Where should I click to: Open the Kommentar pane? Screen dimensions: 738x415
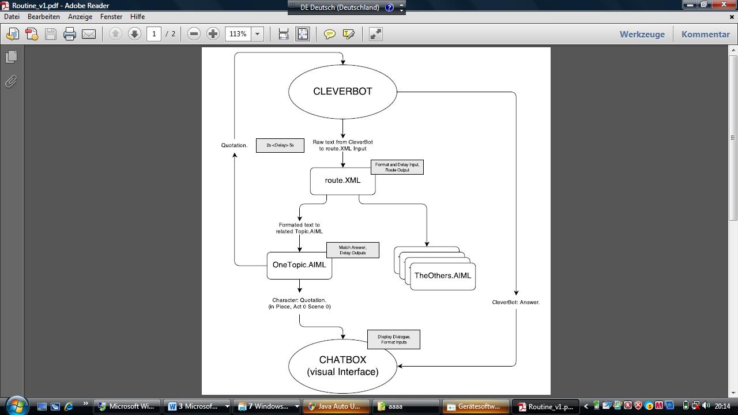[705, 34]
